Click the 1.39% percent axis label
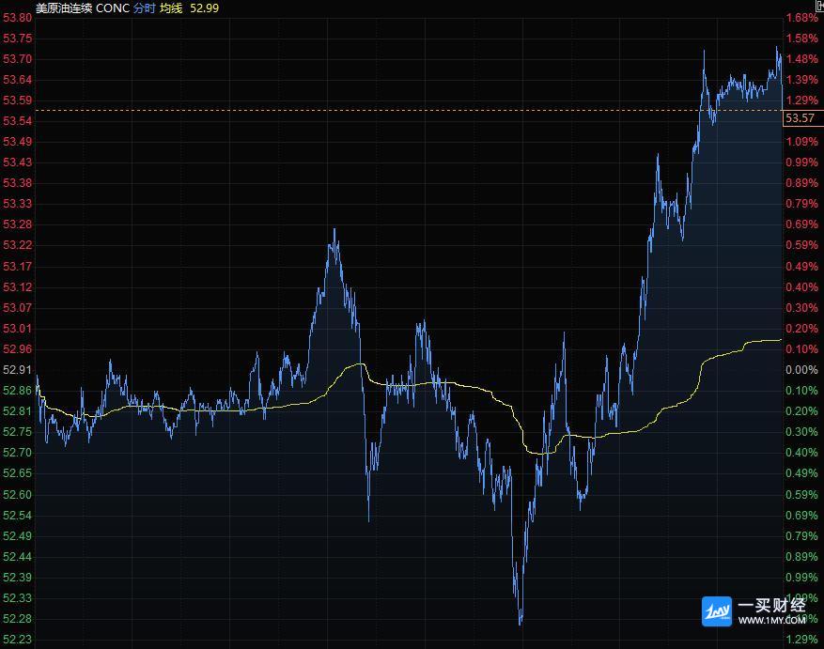The image size is (824, 649). tap(802, 80)
